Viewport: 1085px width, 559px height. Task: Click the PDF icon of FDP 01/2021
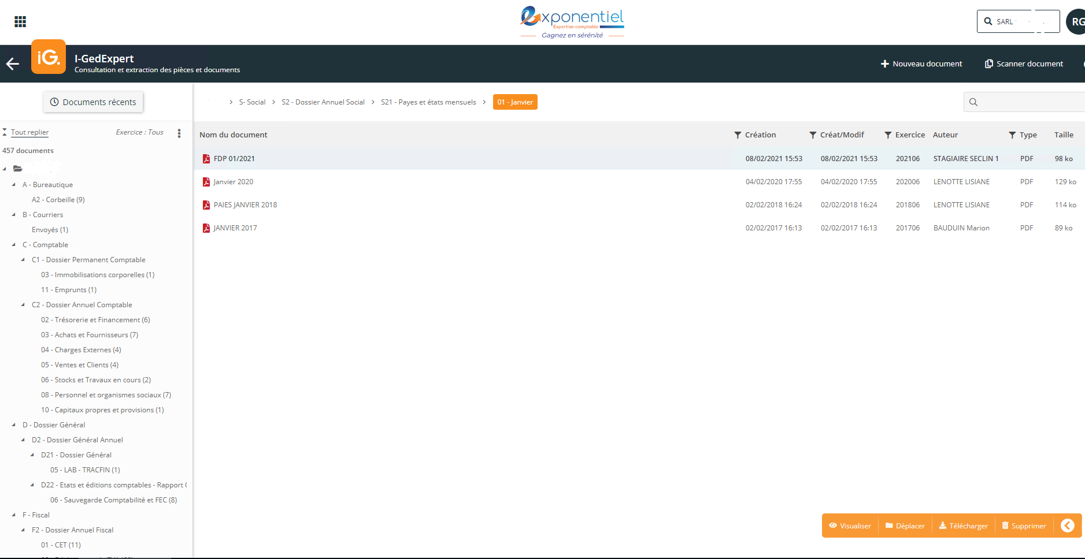(206, 159)
